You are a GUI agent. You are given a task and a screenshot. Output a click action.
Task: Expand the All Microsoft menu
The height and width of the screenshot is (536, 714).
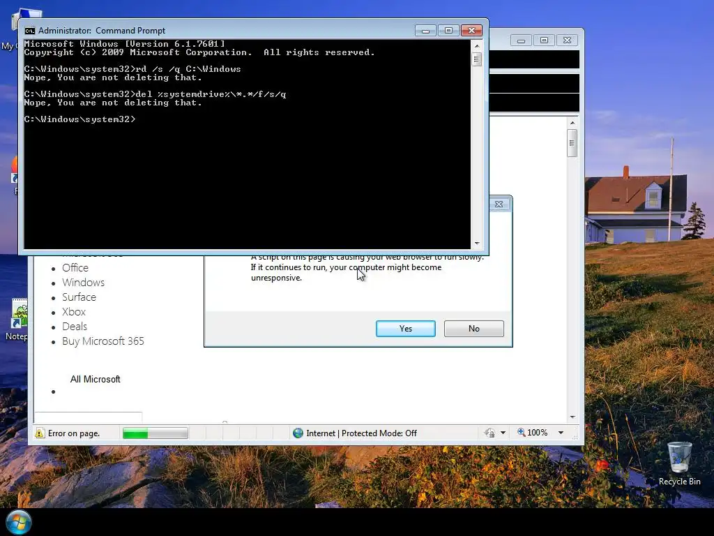coord(95,379)
